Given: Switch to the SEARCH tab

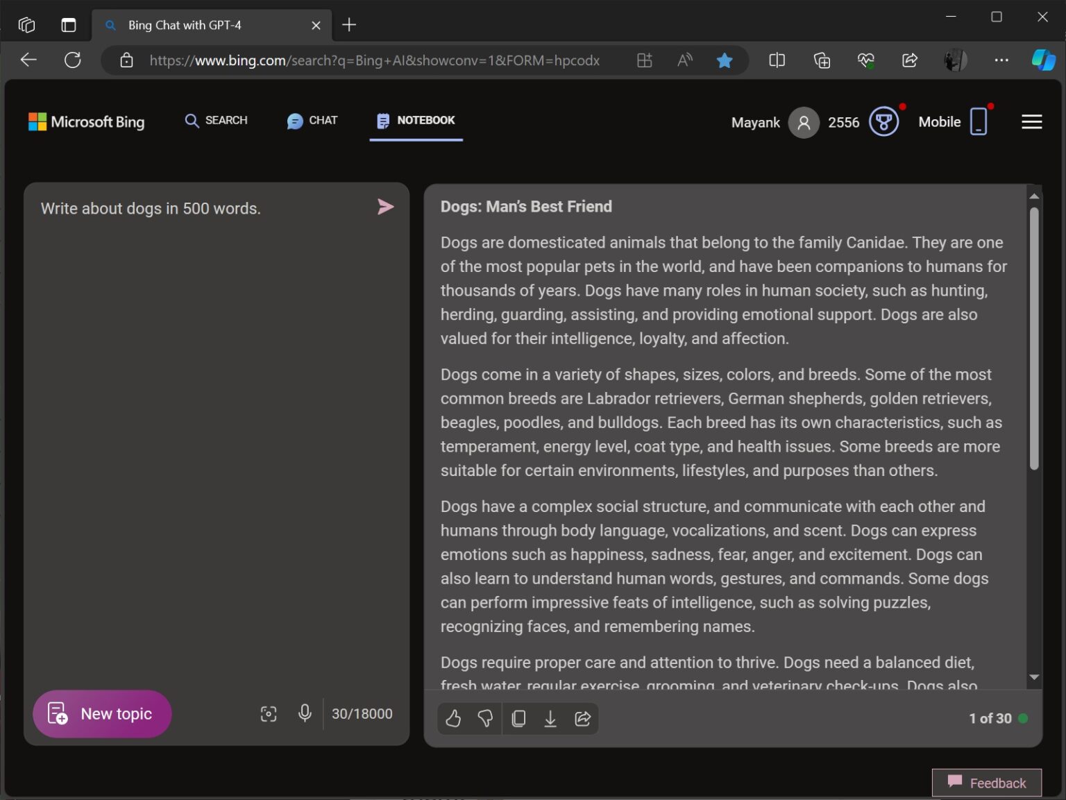Looking at the screenshot, I should point(216,121).
